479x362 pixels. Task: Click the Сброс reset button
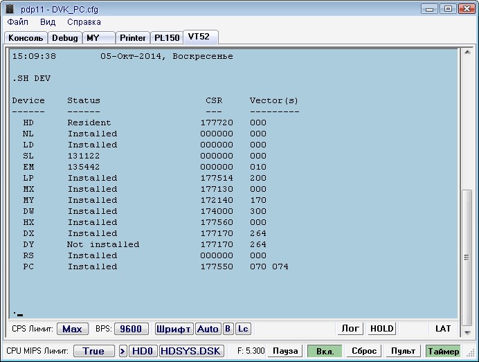click(364, 351)
